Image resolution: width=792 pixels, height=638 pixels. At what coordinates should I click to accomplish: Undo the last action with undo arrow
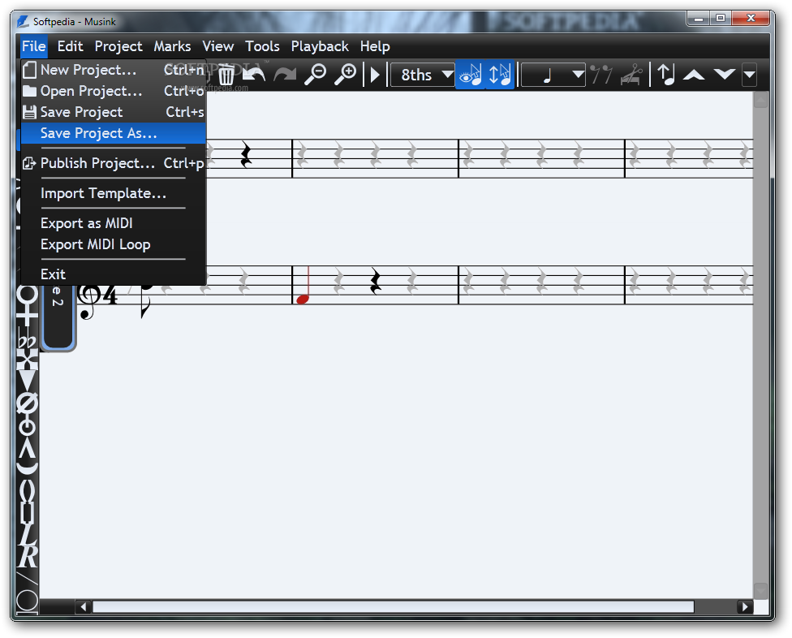click(254, 75)
